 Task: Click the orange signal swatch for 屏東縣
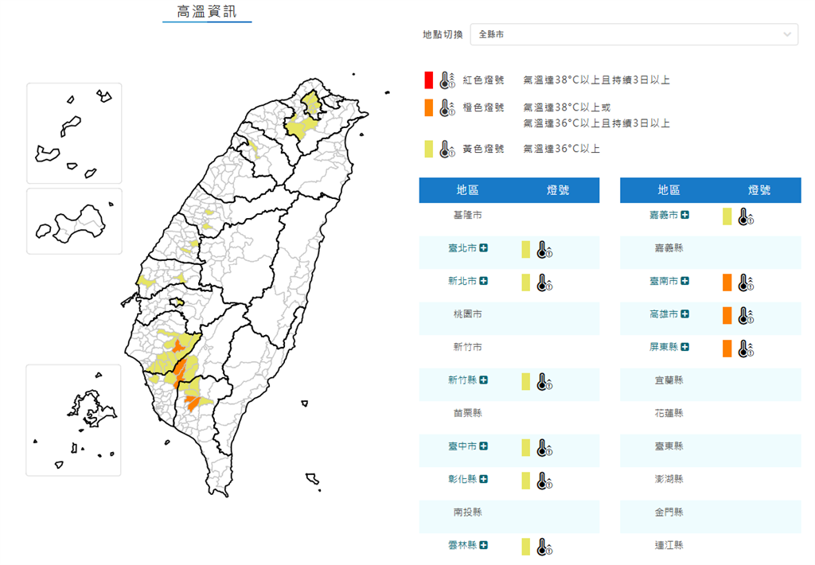pyautogui.click(x=727, y=349)
